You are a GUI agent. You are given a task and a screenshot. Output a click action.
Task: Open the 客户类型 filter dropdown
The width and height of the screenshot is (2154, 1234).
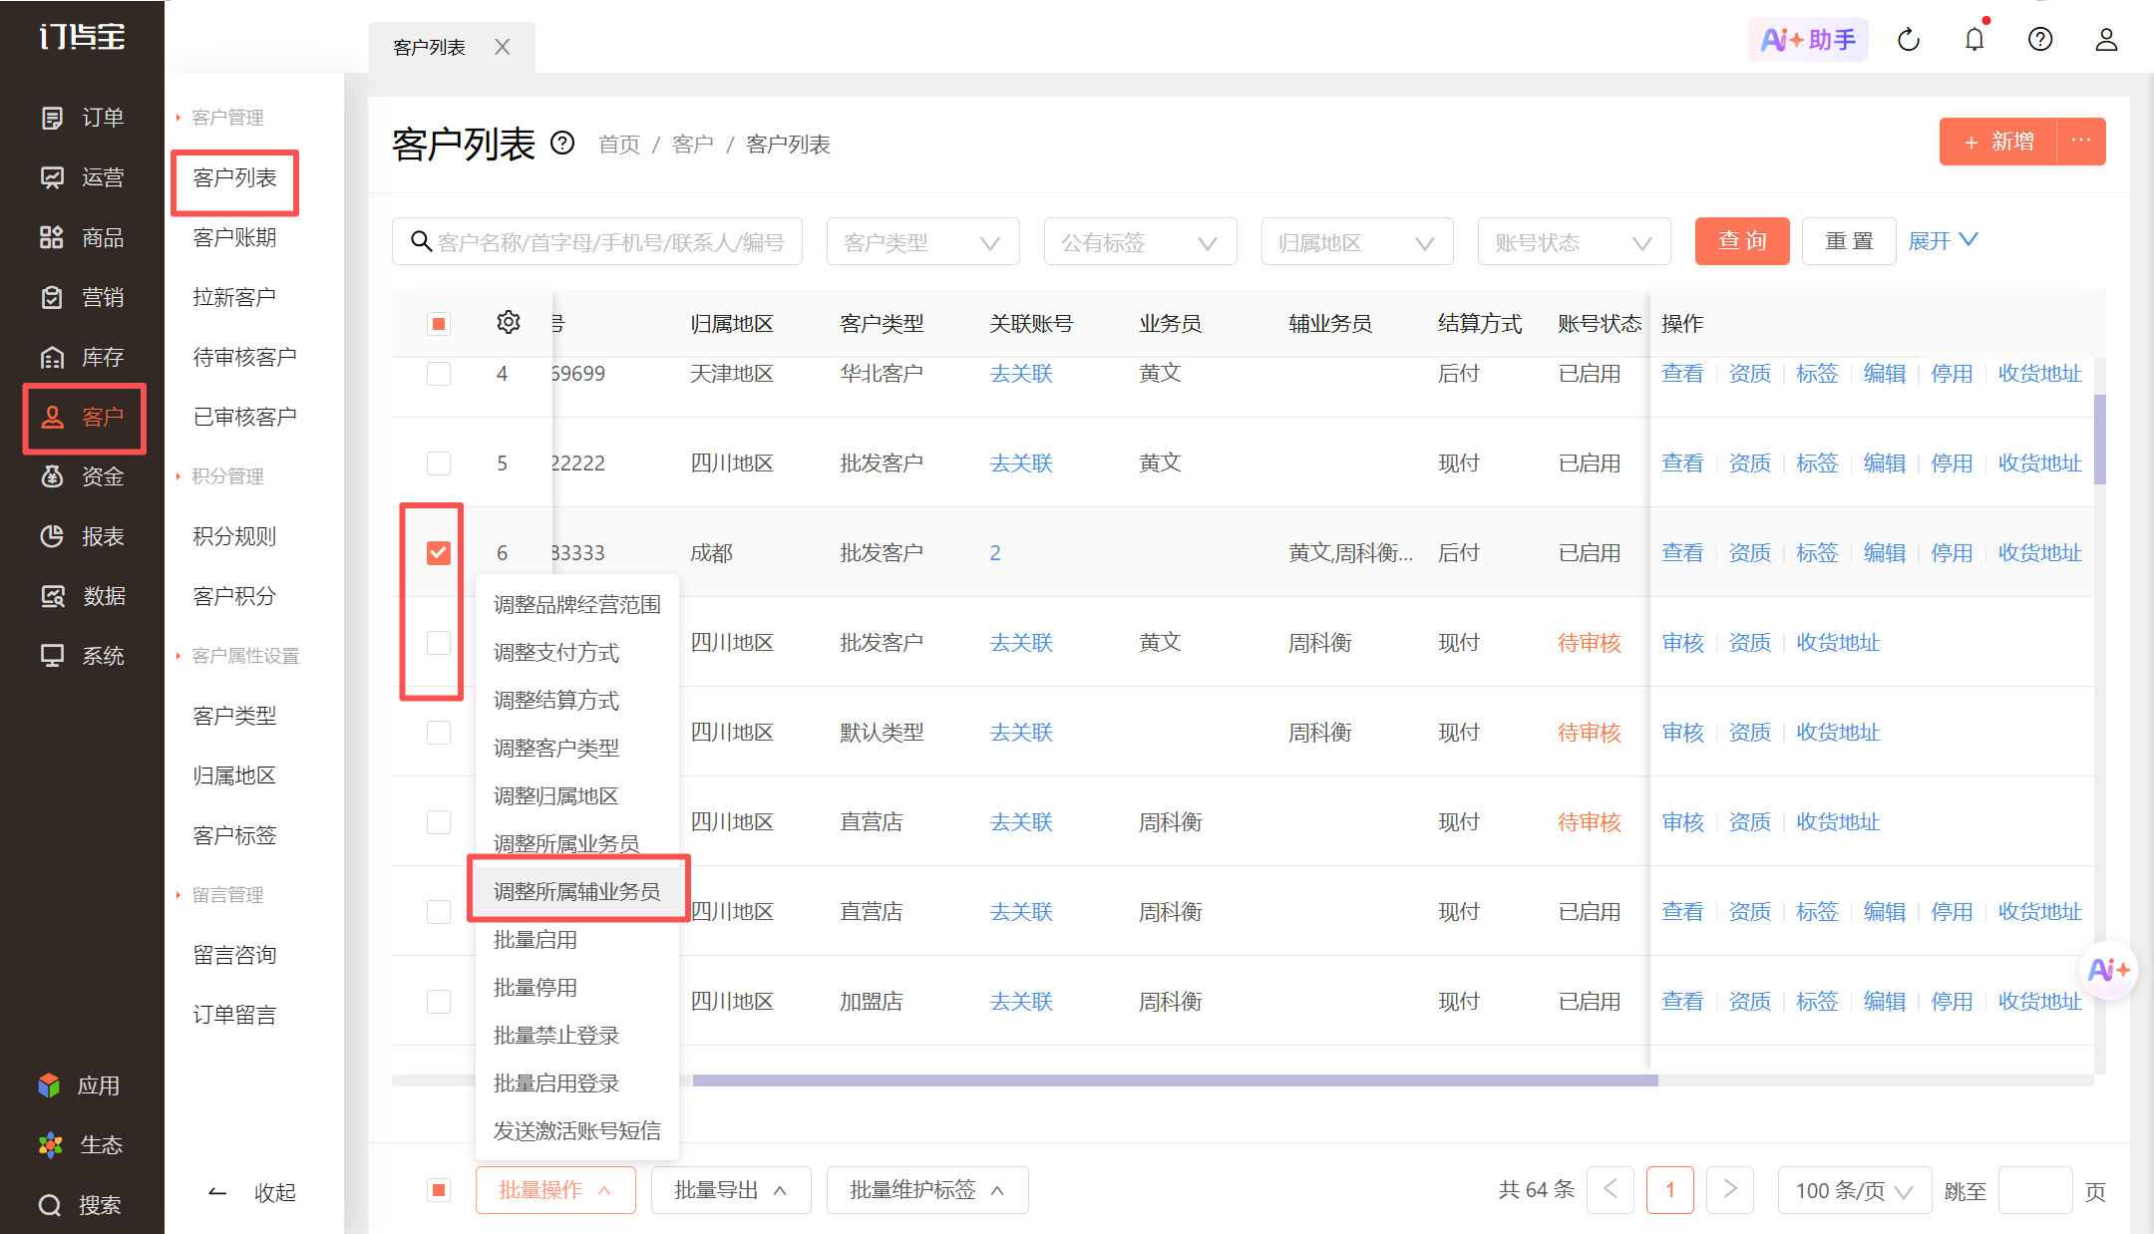pyautogui.click(x=922, y=241)
